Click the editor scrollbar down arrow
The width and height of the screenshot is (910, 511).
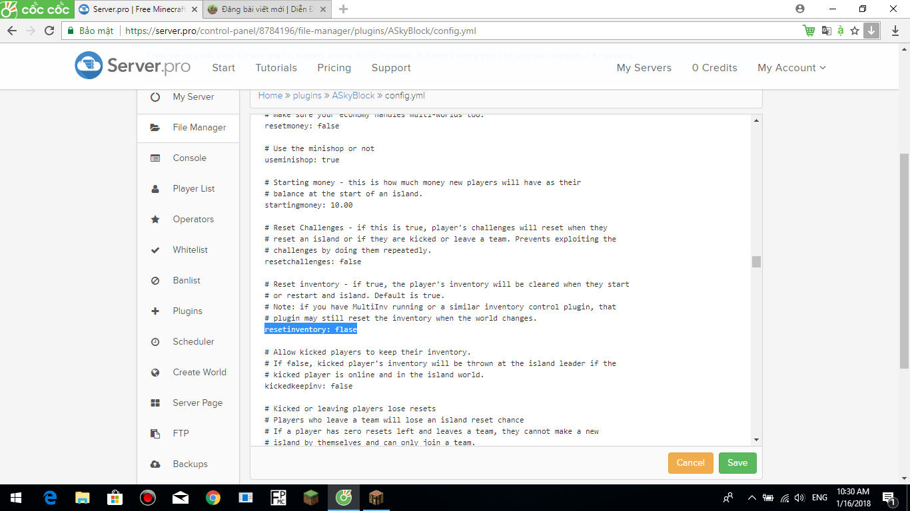(x=756, y=440)
